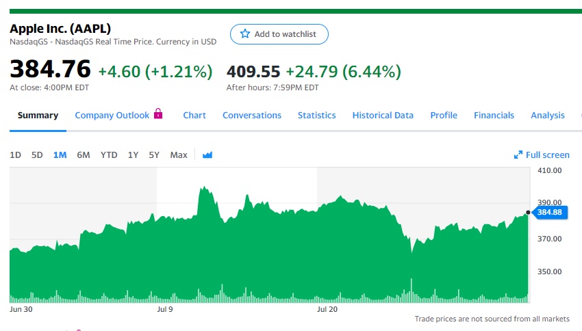The width and height of the screenshot is (582, 331).
Task: Click the +4.60 (+1.21%) change value
Action: (155, 72)
